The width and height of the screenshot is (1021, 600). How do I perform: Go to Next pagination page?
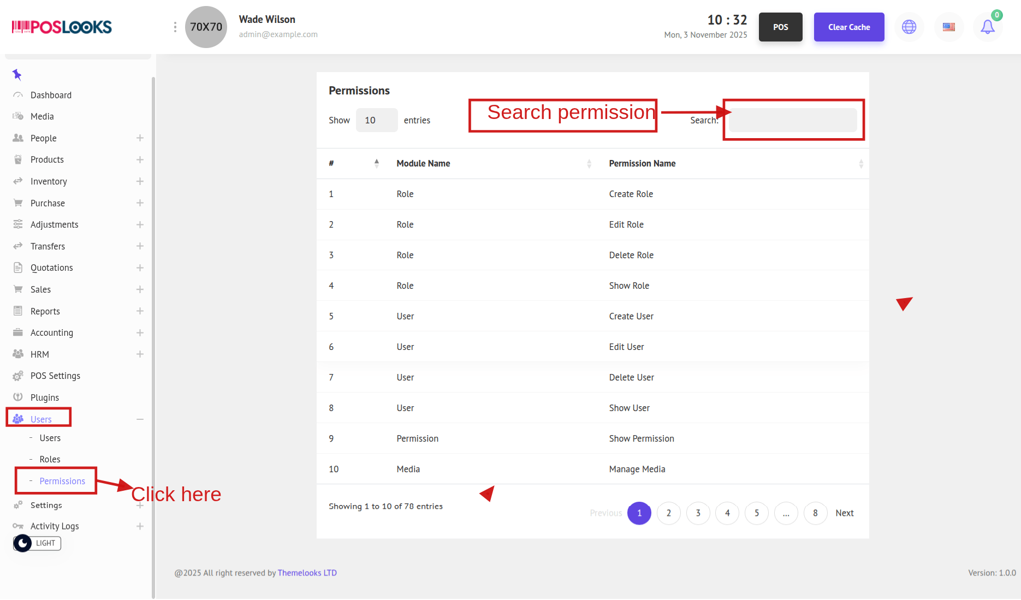(x=844, y=513)
